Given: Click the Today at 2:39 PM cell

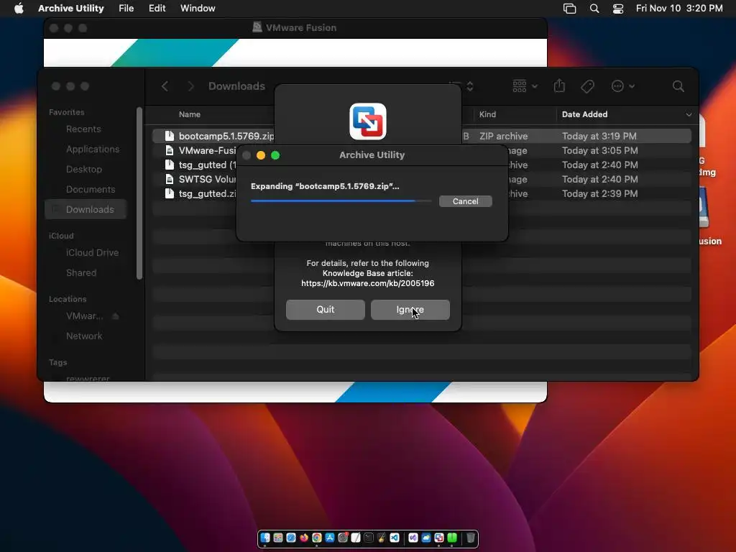Looking at the screenshot, I should click(x=599, y=193).
